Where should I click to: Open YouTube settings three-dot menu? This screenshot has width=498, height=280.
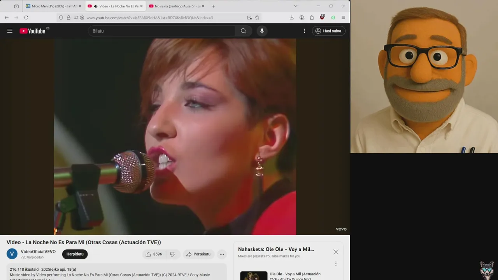point(304,31)
